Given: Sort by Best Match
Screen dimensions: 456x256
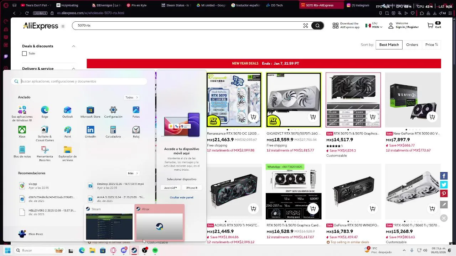Looking at the screenshot, I should pos(389,45).
